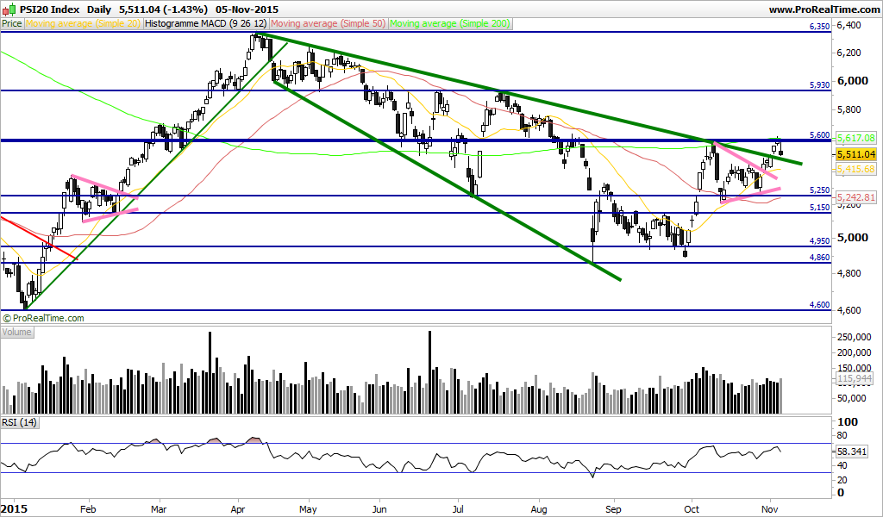Click the yellow 5,415.68 price tag
This screenshot has width=883, height=517.
856,169
